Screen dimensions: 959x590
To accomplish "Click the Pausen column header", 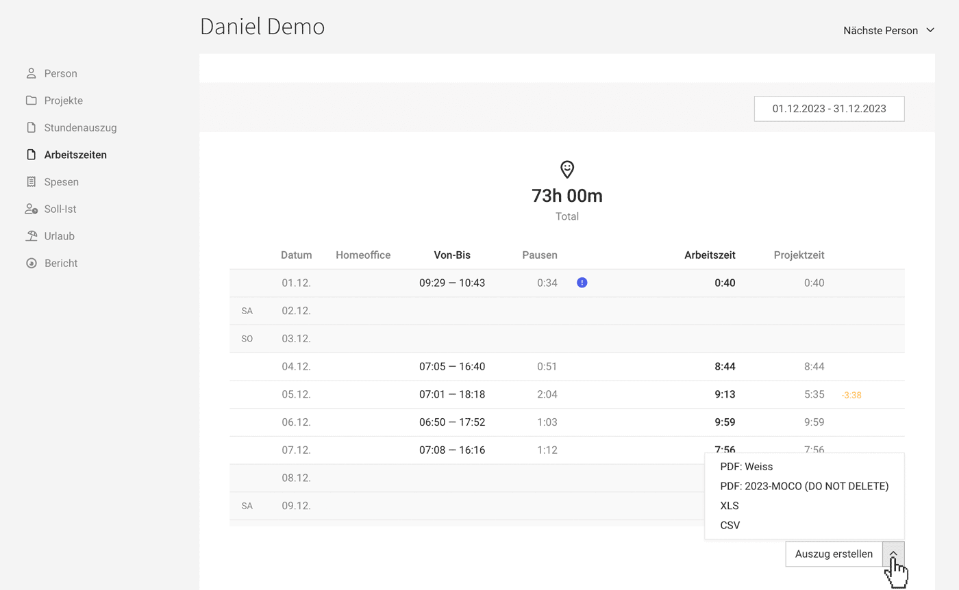I will (x=540, y=255).
